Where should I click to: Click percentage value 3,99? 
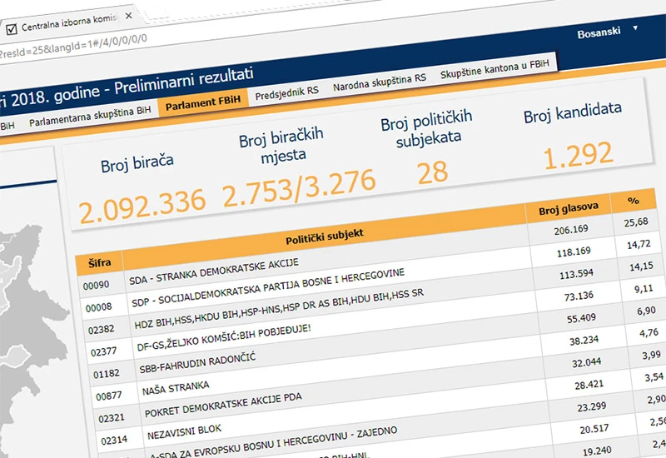[x=652, y=356]
